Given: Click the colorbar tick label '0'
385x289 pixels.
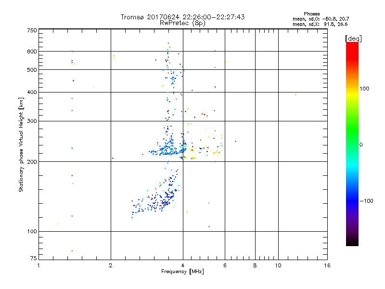Looking at the screenshot, I should point(360,145).
